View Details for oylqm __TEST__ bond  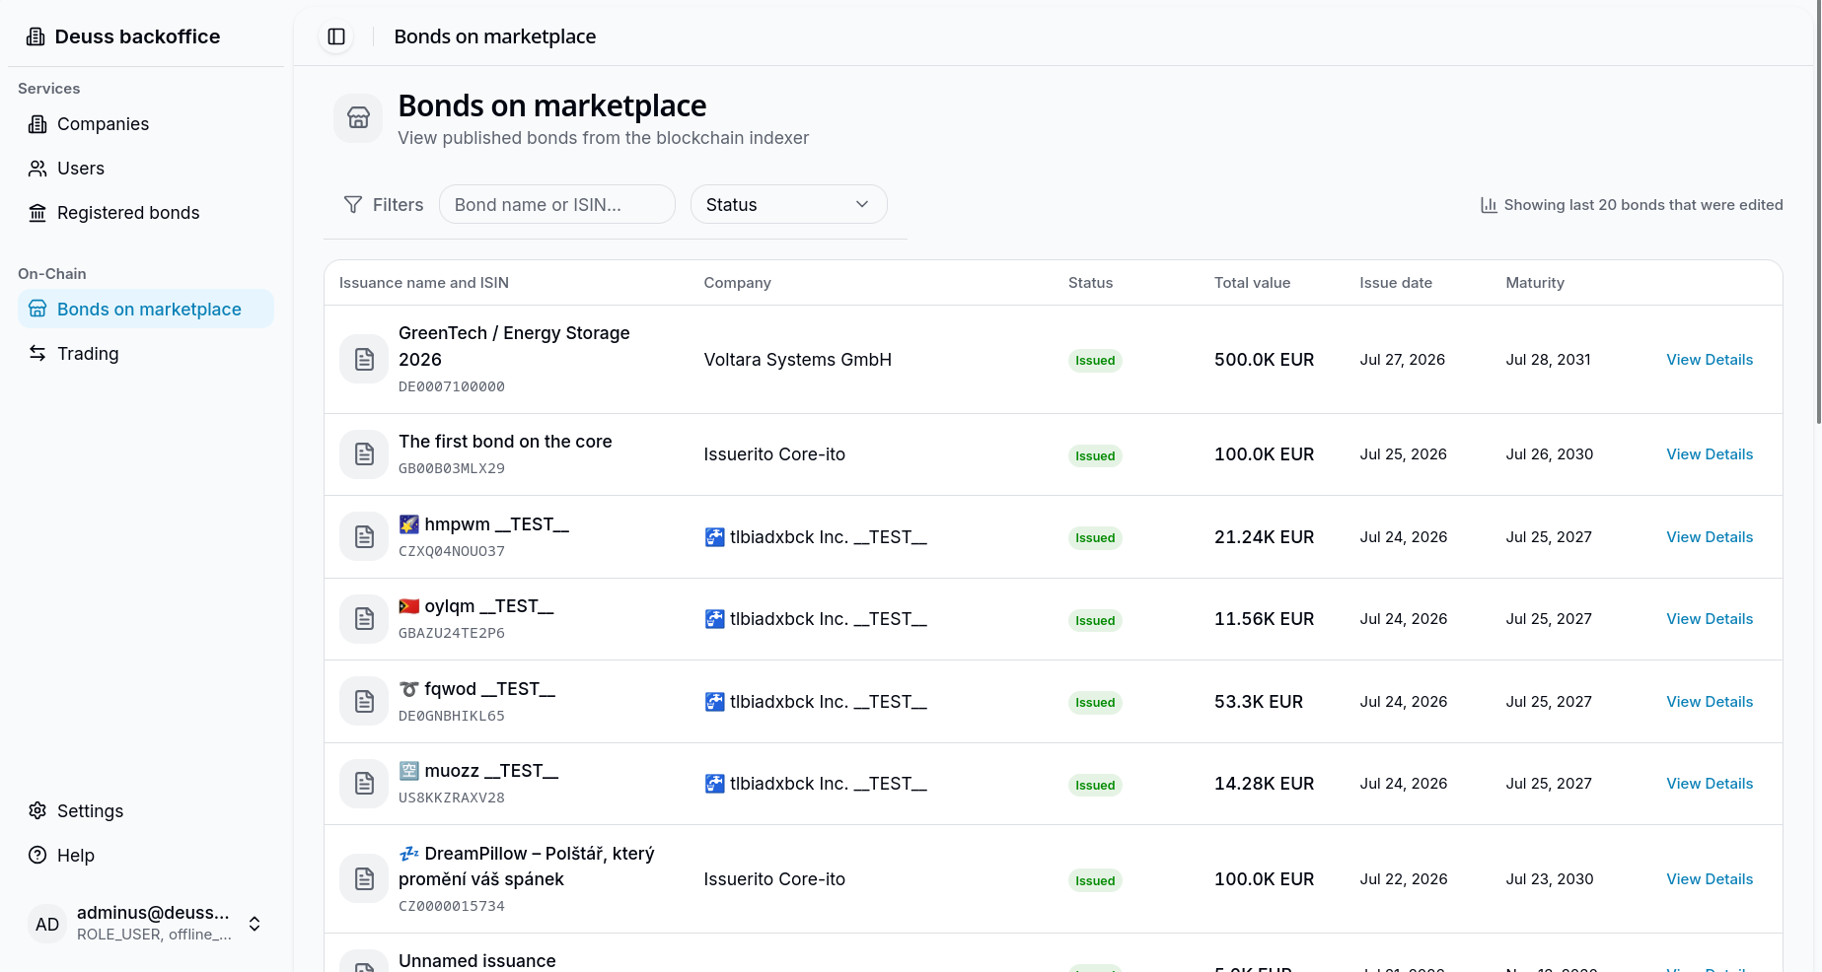click(x=1710, y=619)
